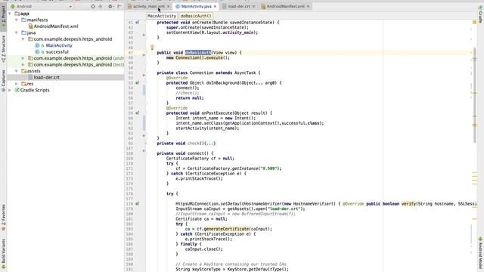Screen dimensions: 484x272
Task: Select the successful class in the tree
Action: click(57, 52)
